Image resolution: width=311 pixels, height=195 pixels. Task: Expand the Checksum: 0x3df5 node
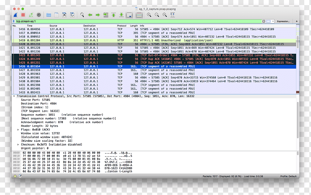[18, 144]
